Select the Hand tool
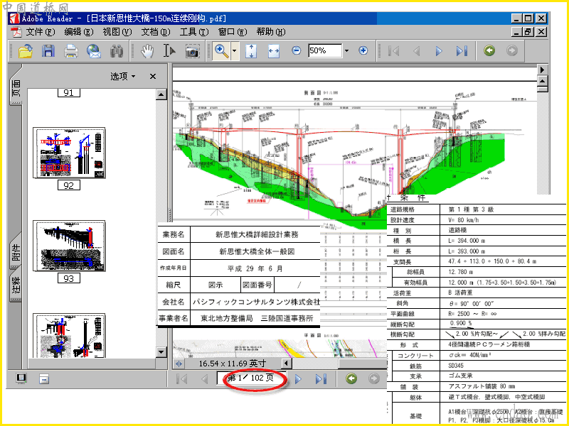This screenshot has width=569, height=426. 147,51
